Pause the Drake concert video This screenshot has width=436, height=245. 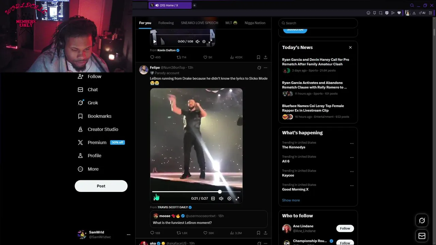(155, 198)
